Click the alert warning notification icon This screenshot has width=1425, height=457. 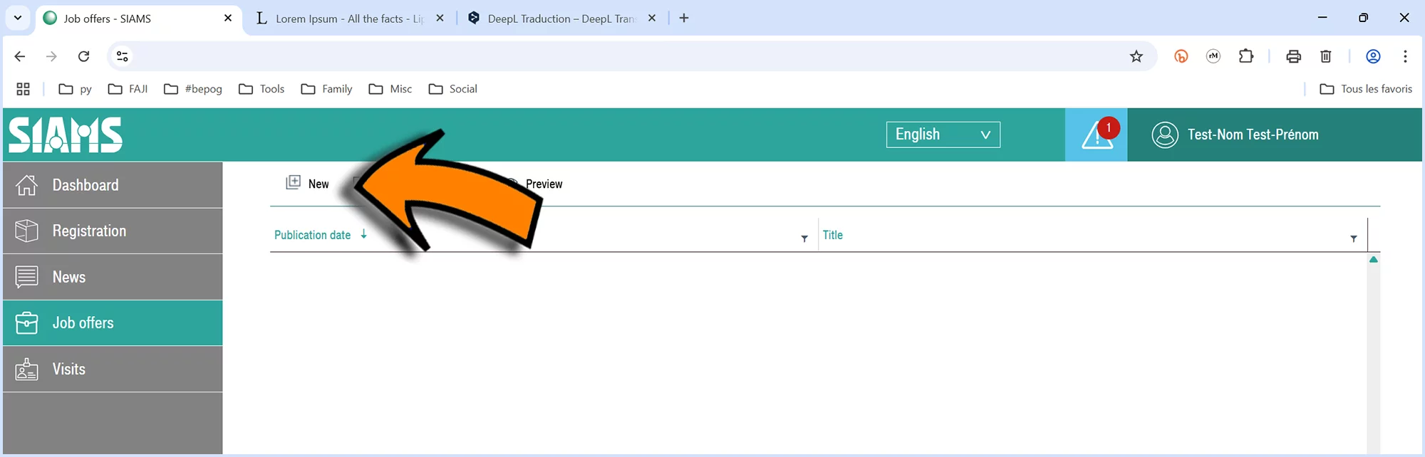click(x=1097, y=135)
